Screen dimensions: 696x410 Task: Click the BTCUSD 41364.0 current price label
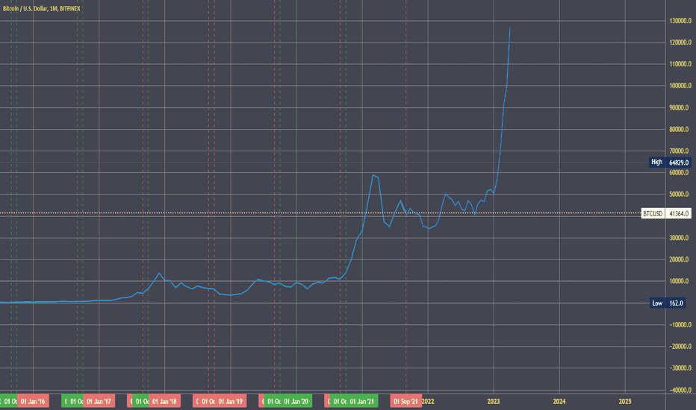tap(666, 214)
